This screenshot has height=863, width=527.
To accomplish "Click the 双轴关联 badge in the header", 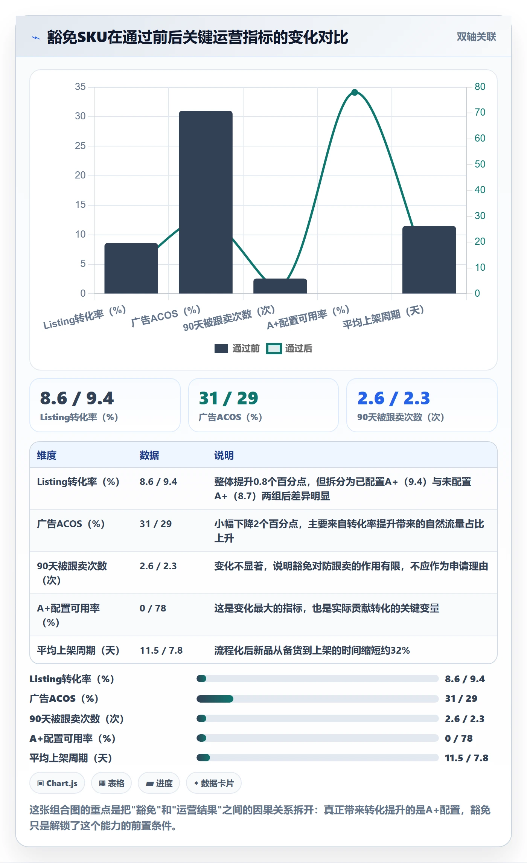I will click(476, 37).
